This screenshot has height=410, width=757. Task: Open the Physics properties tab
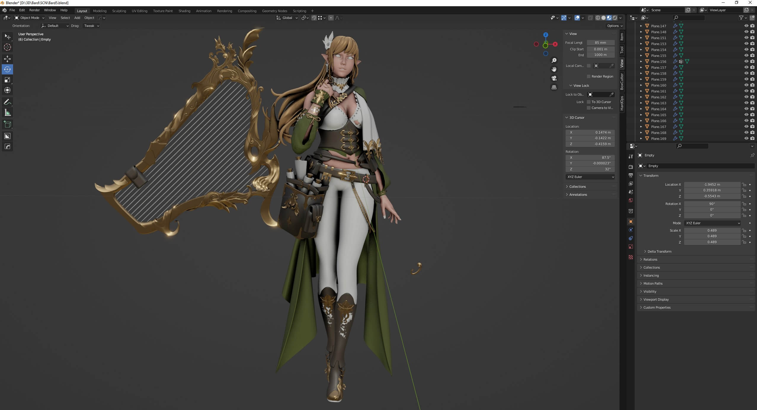(631, 230)
